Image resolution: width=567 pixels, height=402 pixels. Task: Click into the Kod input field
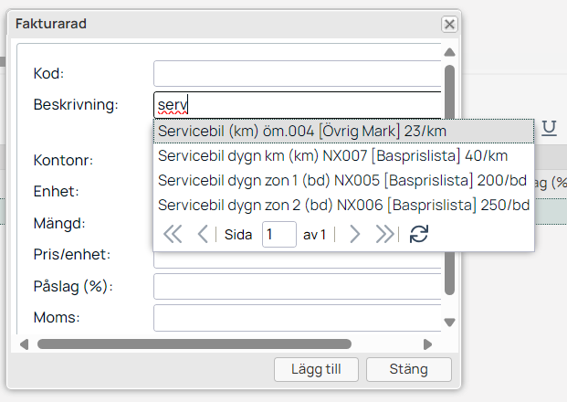point(297,74)
